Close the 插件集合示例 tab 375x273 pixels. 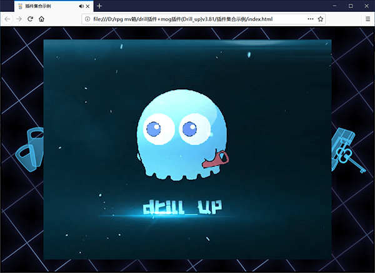(87, 6)
